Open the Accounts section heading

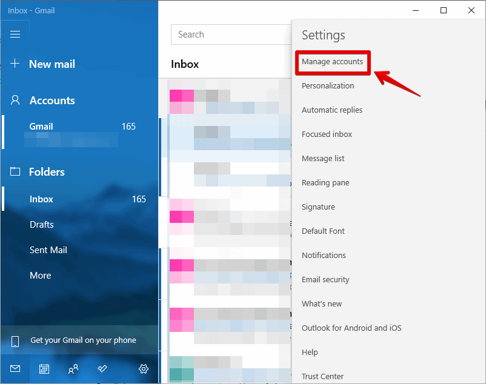[52, 101]
